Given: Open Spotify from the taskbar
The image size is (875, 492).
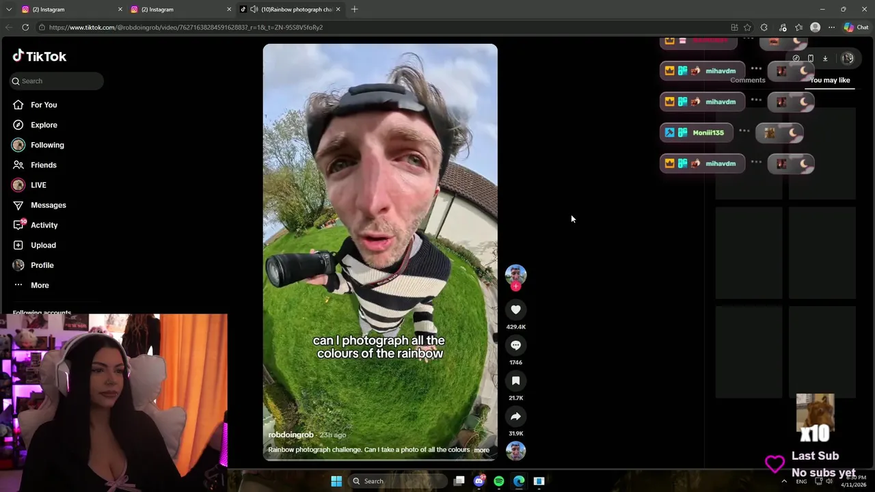Looking at the screenshot, I should coord(499,481).
